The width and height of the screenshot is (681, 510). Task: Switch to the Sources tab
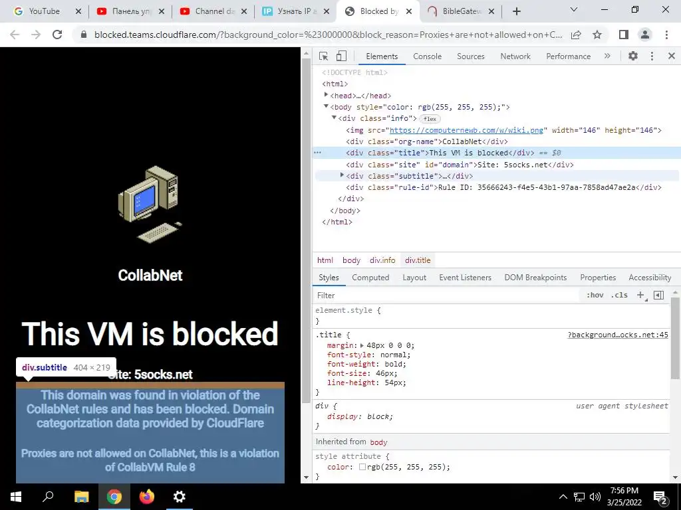[470, 56]
